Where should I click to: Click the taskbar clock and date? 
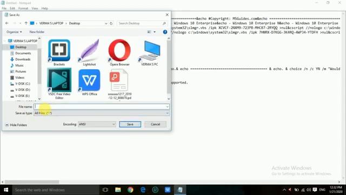click(336, 190)
